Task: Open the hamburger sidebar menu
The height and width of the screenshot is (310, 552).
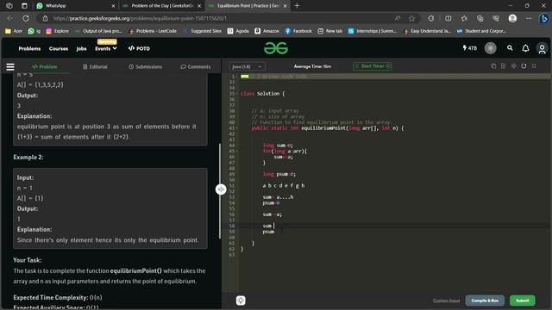Action: coord(10,67)
